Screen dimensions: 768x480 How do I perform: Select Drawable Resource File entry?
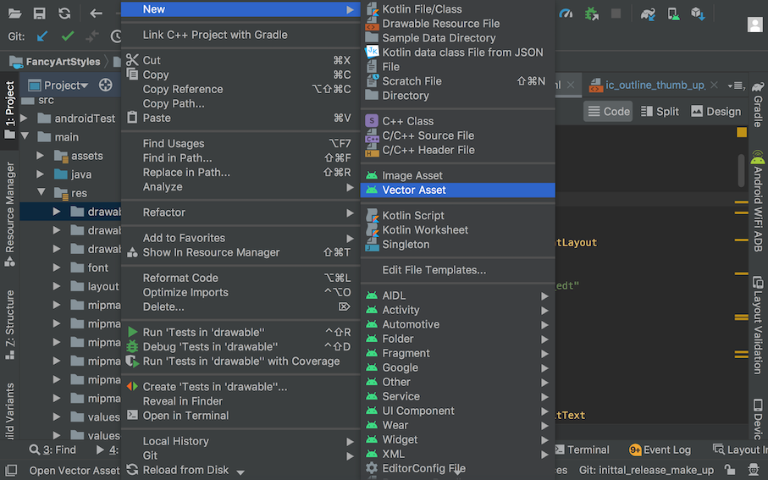[457, 24]
